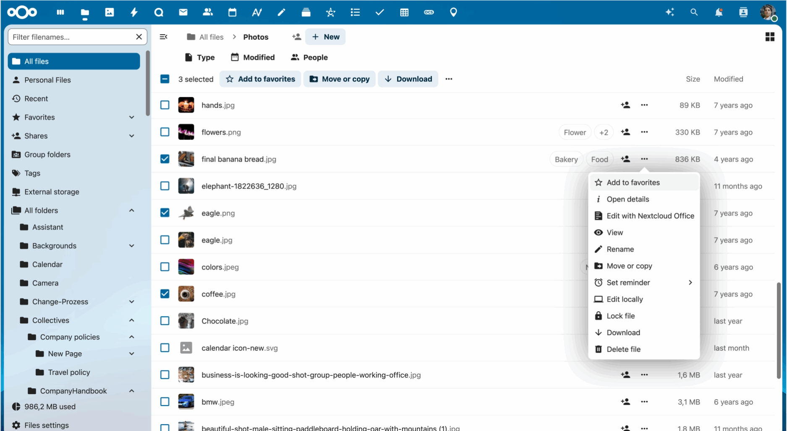
Task: Deselect the eagle.png checkbox
Action: pos(165,213)
